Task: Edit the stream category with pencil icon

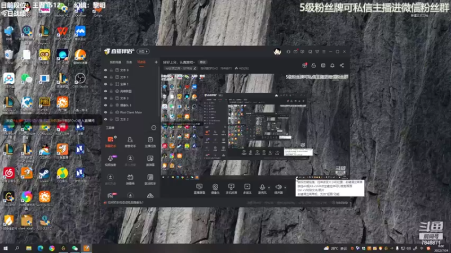Action: (x=194, y=68)
